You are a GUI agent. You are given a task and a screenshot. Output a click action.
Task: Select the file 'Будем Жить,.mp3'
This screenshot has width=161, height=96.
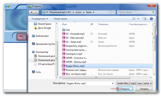point(107,66)
